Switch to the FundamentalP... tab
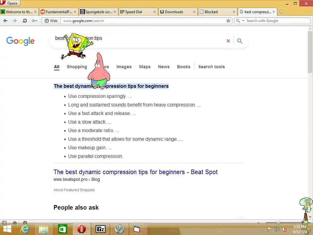 58,12
